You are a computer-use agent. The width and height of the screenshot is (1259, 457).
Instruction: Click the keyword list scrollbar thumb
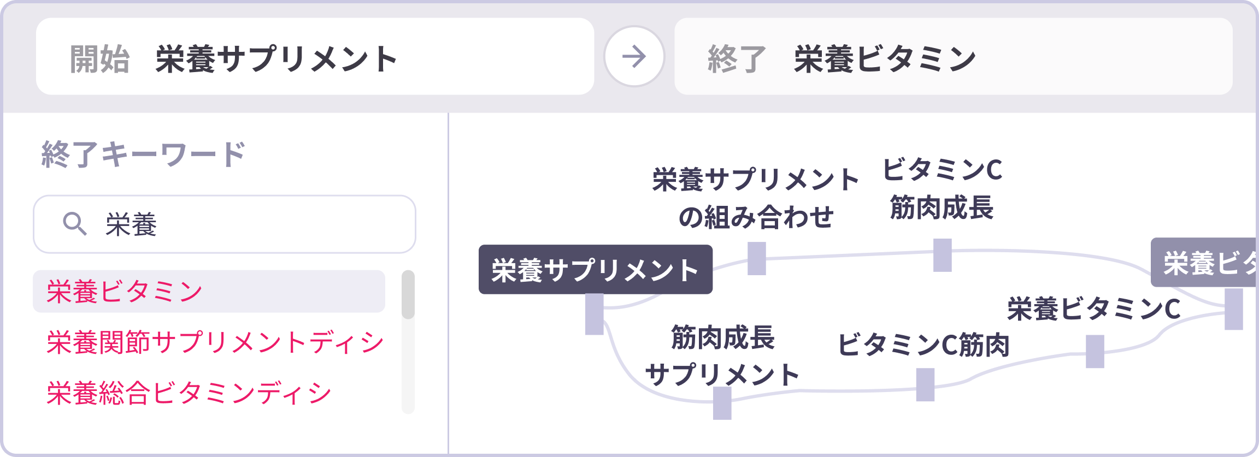pos(408,294)
